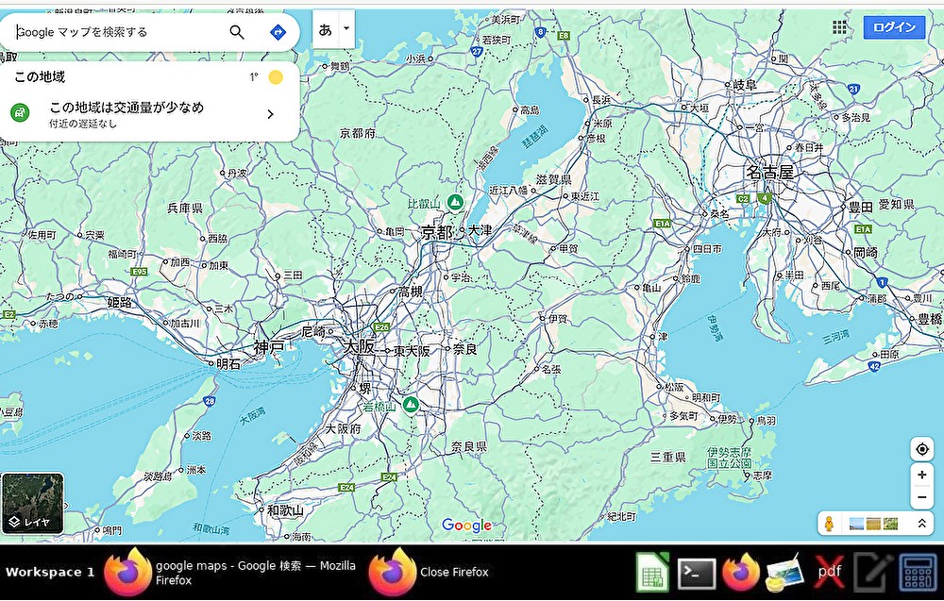Click the 姫路 city label
Image resolution: width=944 pixels, height=601 pixels.
pyautogui.click(x=119, y=302)
